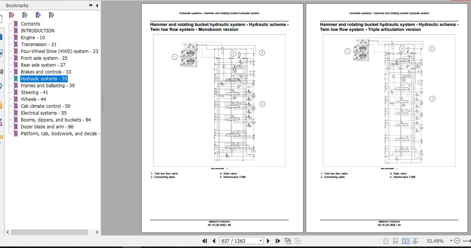Switch to single page view mode
Screen dimensions: 471x248
[x=386, y=241]
